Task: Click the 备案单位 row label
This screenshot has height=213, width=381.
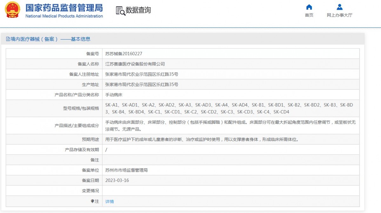Action: [90, 170]
